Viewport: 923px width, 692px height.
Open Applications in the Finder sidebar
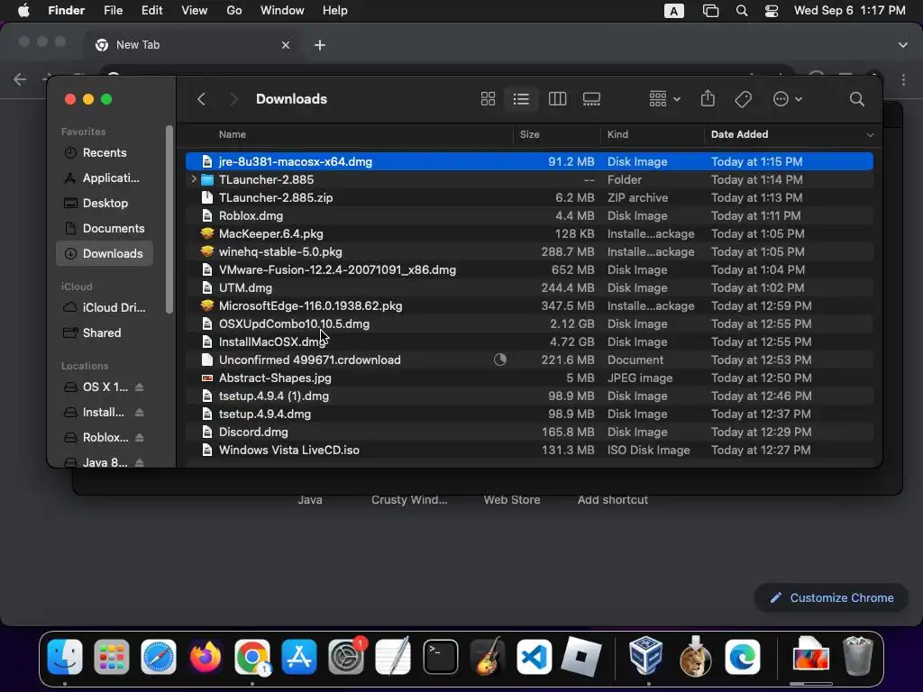(104, 178)
